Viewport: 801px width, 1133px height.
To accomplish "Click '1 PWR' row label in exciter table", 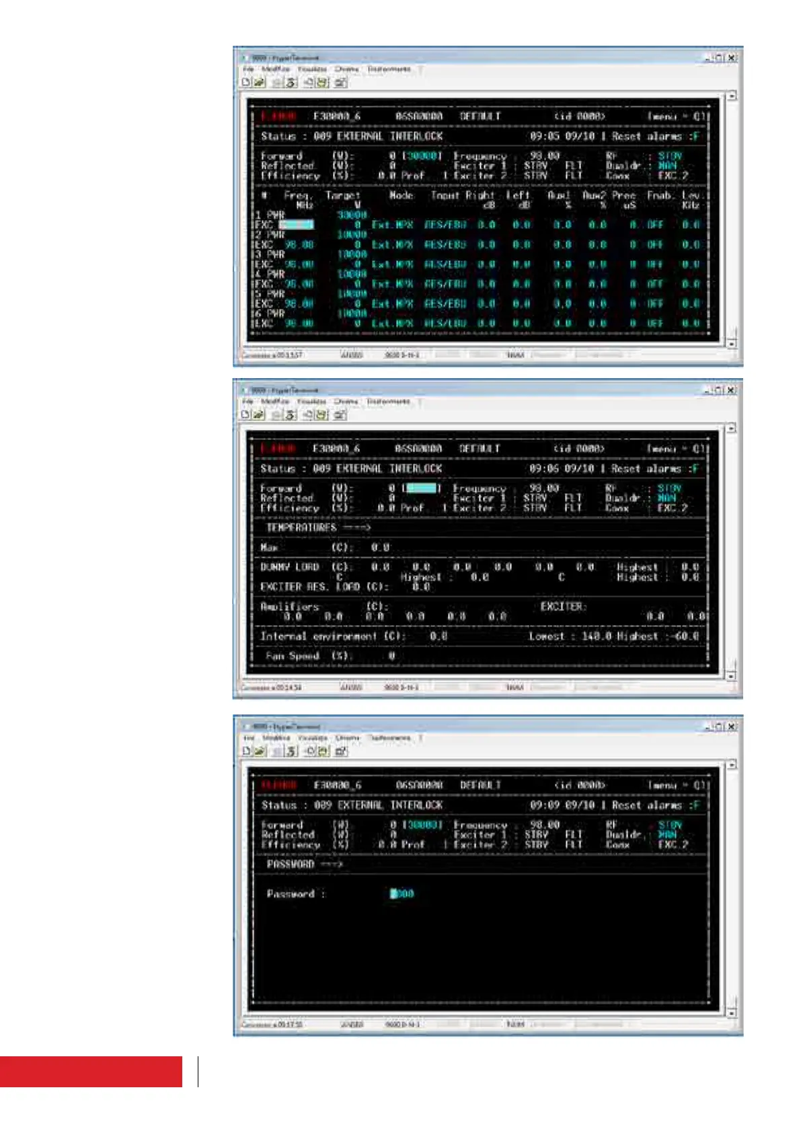I will [x=270, y=215].
